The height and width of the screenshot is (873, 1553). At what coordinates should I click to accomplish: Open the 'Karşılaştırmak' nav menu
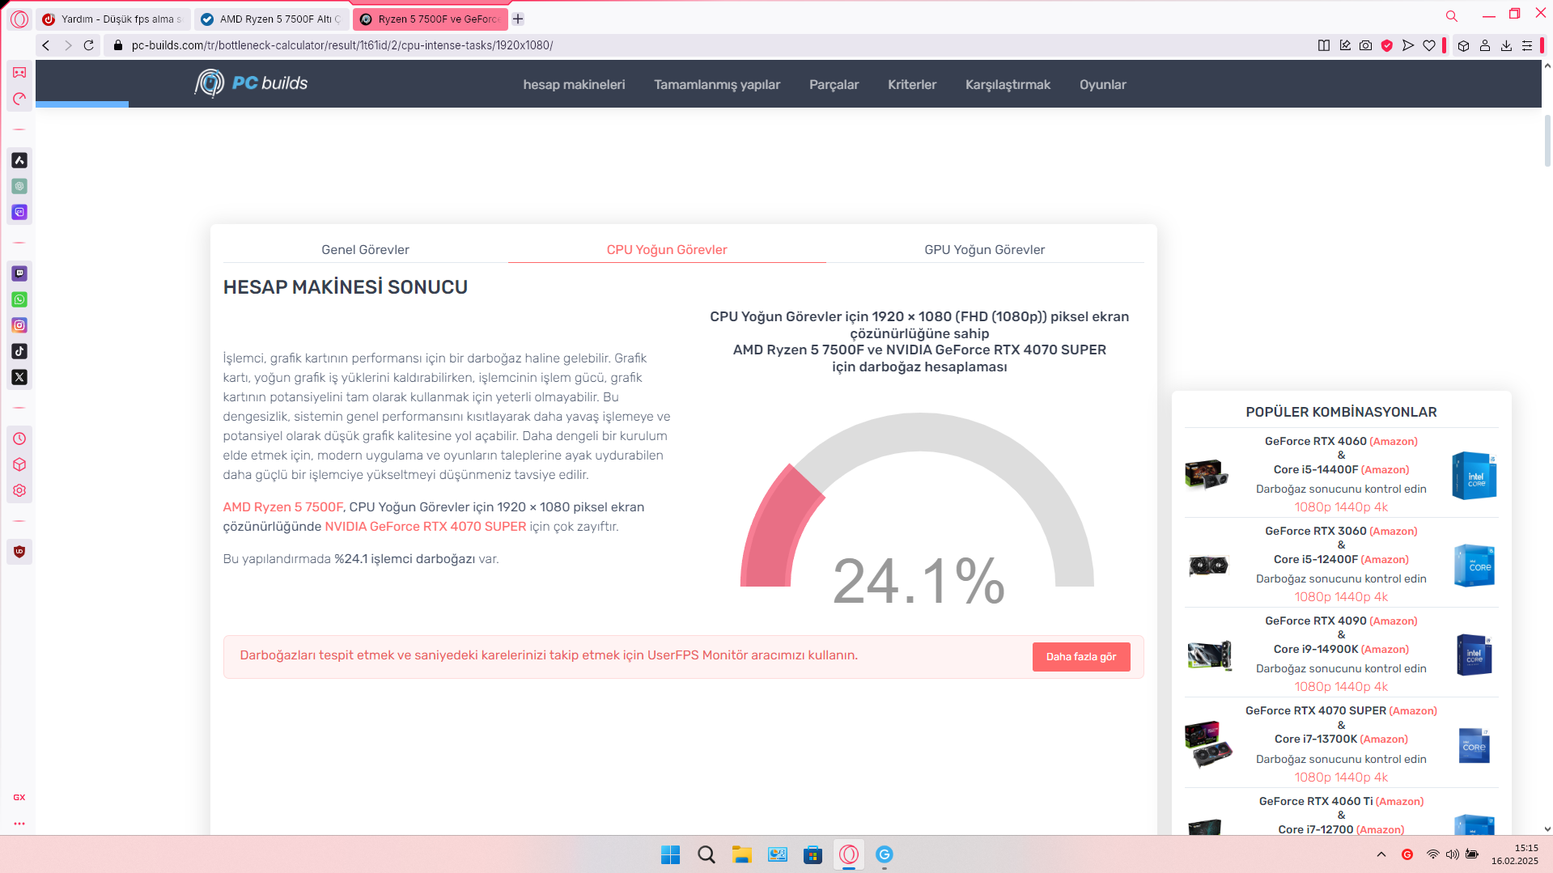point(1008,84)
